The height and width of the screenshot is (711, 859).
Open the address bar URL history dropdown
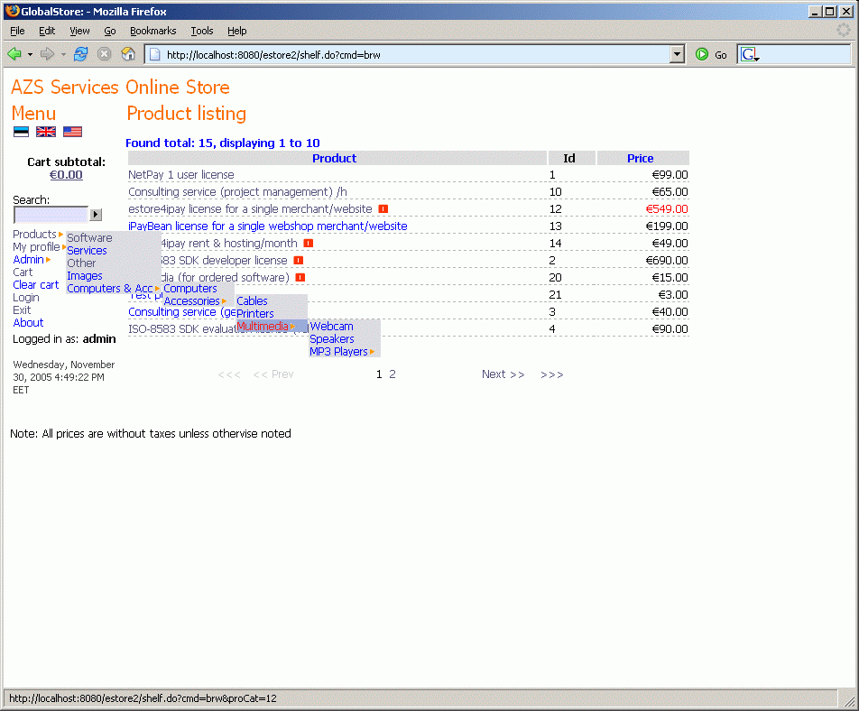[x=678, y=54]
